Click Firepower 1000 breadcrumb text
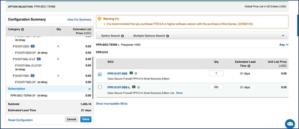Viewport: 299px width, 129px height. pyautogui.click(x=131, y=45)
